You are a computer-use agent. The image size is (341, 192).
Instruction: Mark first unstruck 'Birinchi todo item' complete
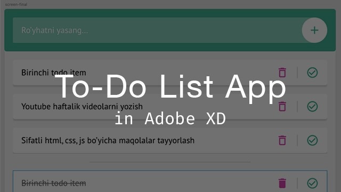(312, 73)
